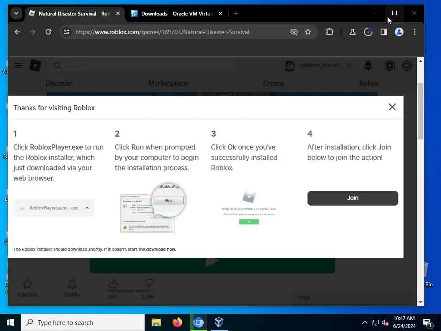Screen dimensions: 441x331
Task: Click the Roblox logo home icon
Action: click(x=35, y=66)
